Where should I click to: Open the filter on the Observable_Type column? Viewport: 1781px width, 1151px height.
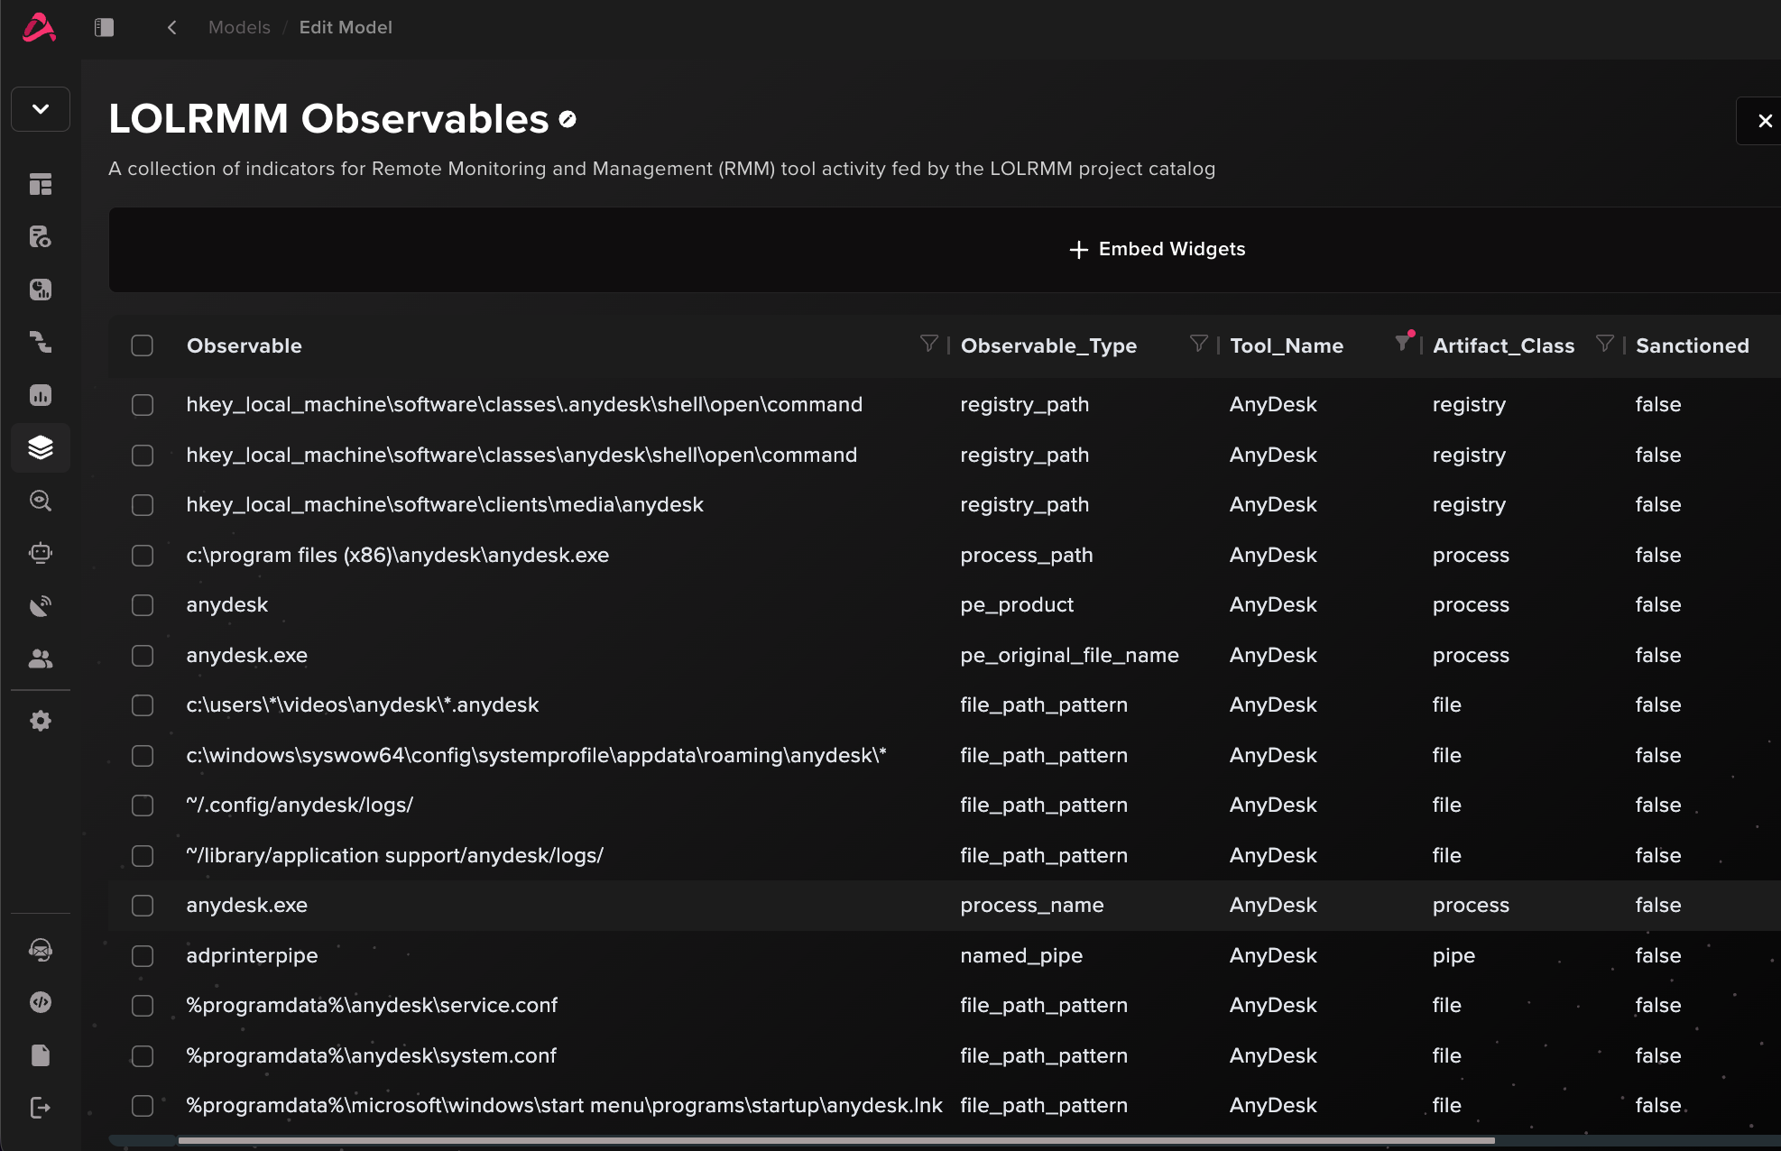1198,344
